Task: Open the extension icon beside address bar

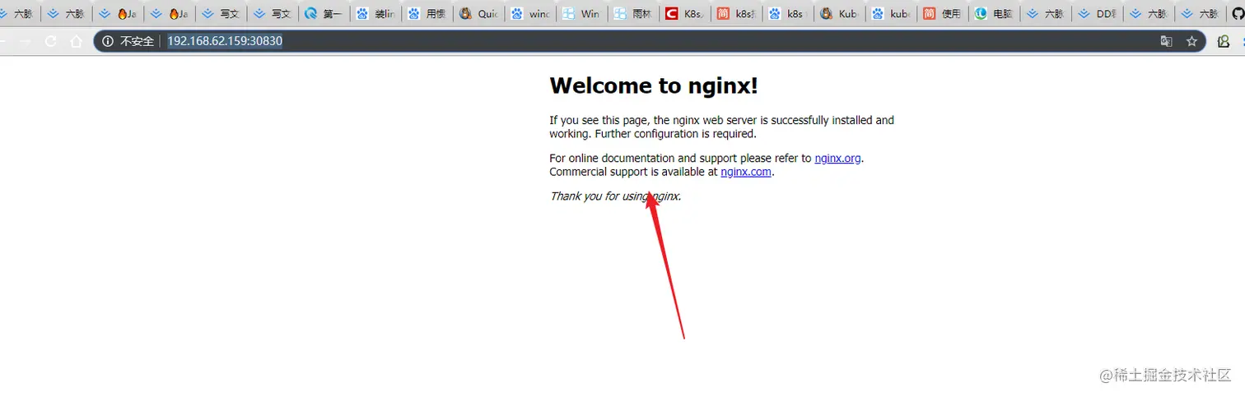Action: tap(1223, 41)
